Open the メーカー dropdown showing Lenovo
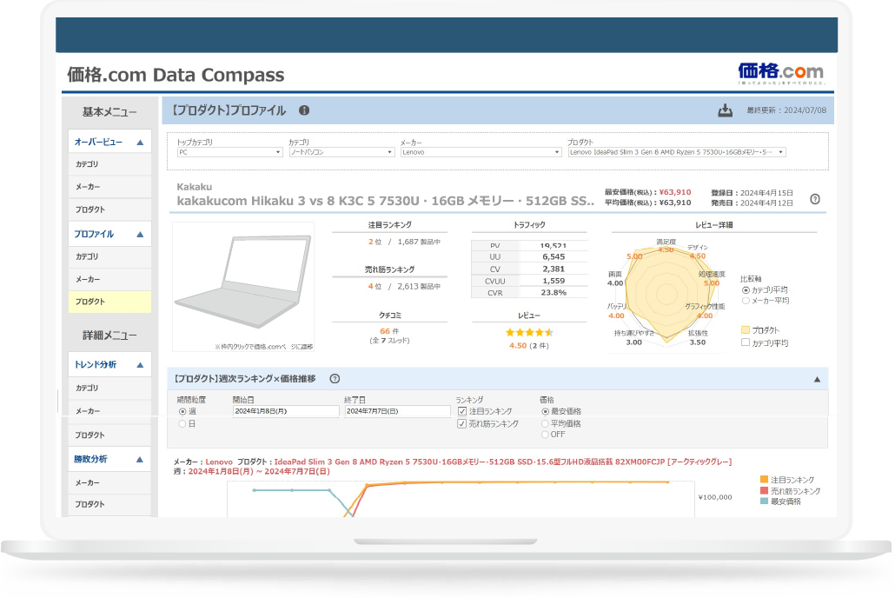This screenshot has width=895, height=598. click(x=481, y=152)
